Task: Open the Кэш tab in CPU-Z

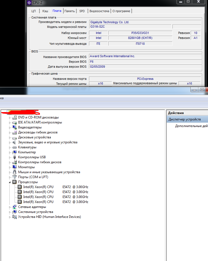Action: coord(45,11)
